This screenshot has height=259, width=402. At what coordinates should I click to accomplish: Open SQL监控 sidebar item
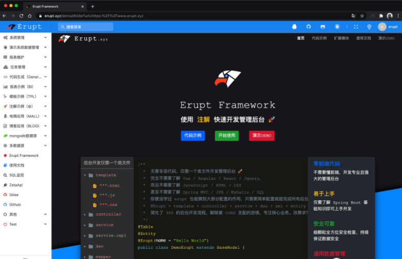25,175
